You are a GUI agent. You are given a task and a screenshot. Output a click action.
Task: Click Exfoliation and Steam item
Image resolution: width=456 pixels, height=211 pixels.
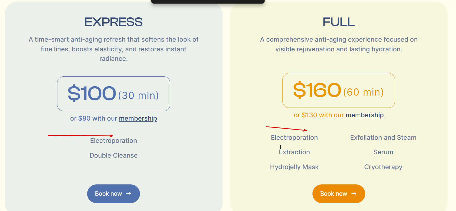(x=383, y=138)
